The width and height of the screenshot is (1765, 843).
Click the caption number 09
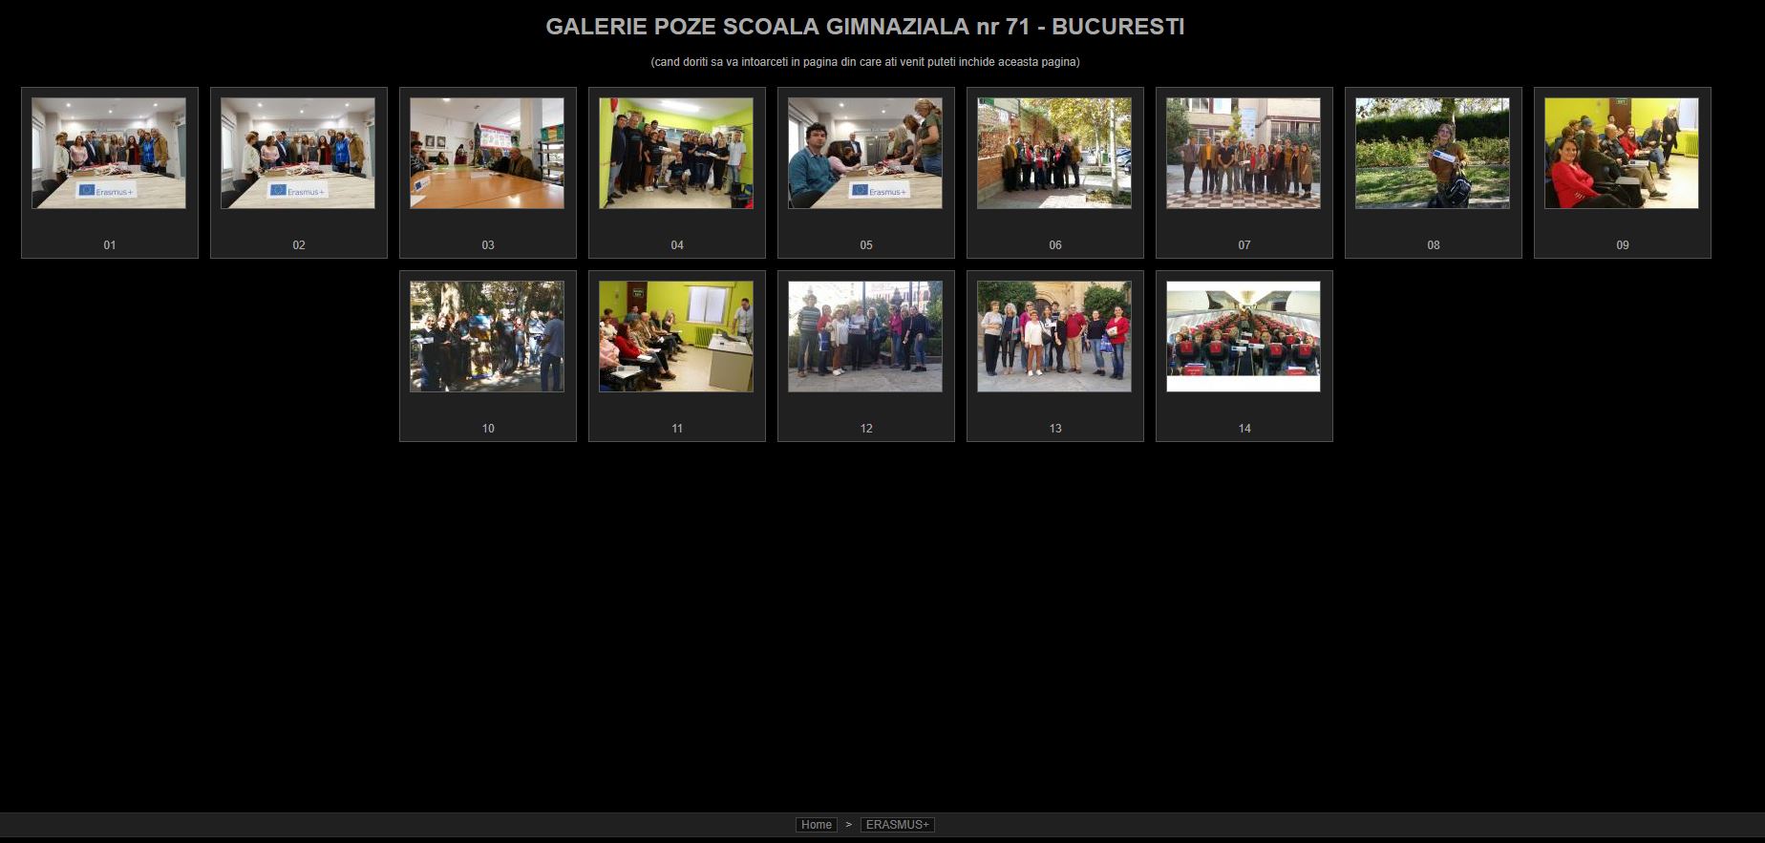point(1623,245)
